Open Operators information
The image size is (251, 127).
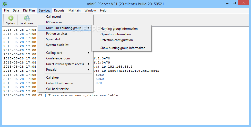[x=122, y=34]
